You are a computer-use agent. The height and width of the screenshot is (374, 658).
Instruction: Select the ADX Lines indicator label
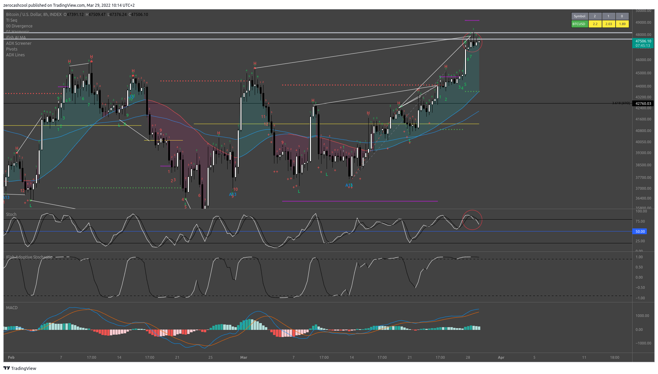[x=15, y=55]
